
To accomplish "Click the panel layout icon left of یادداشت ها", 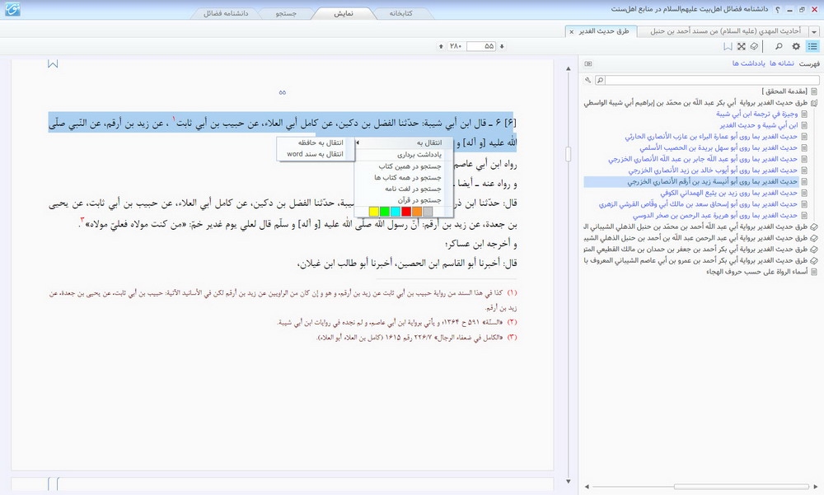I will (x=588, y=63).
